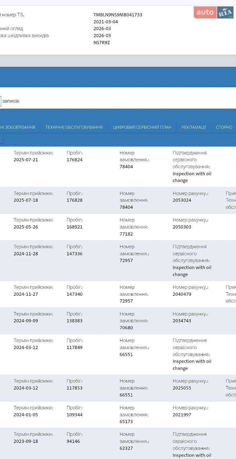Select invoice number 2021997
The width and height of the screenshot is (236, 459).
(x=182, y=415)
